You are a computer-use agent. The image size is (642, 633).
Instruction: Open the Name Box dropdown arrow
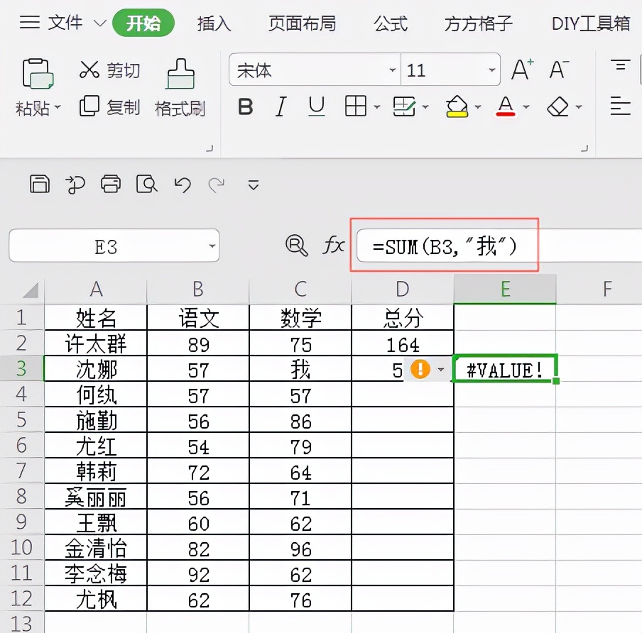(212, 246)
